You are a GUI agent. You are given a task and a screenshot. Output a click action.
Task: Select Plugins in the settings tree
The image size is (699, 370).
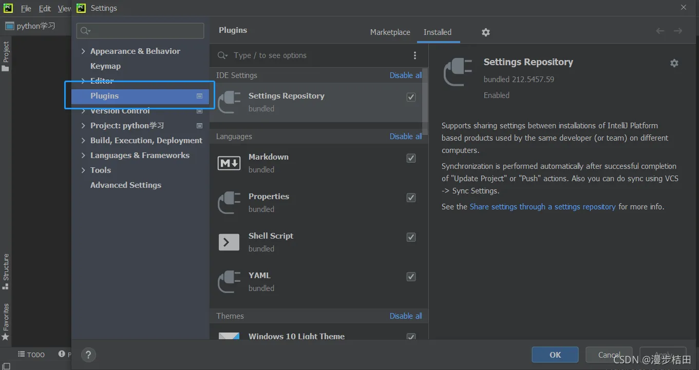point(140,96)
